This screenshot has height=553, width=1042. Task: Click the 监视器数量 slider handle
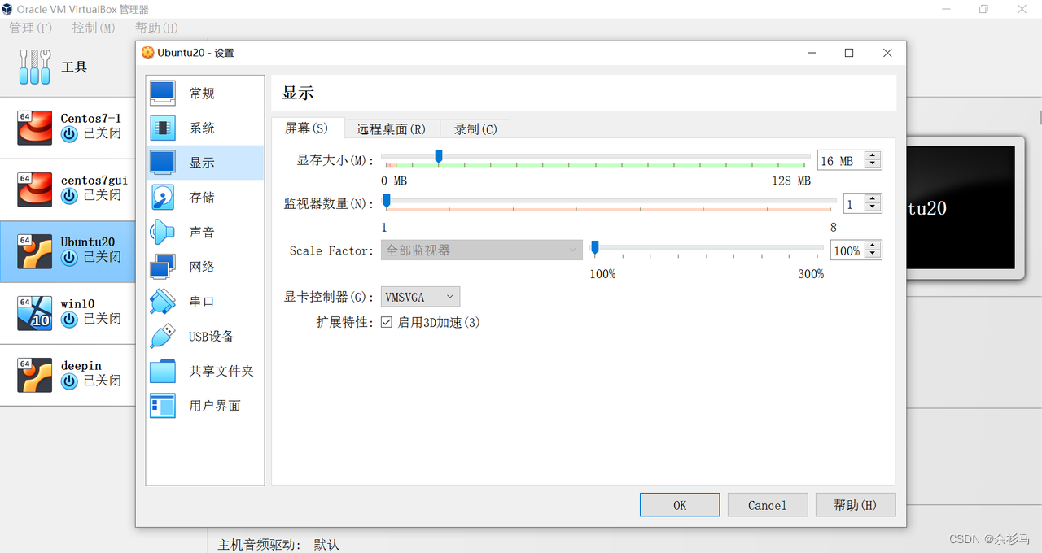(x=387, y=200)
